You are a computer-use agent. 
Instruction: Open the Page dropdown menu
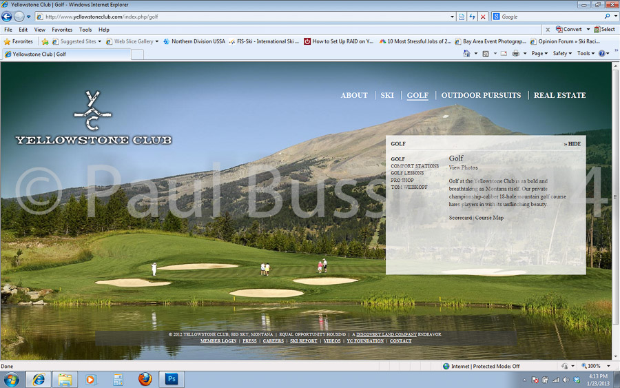(539, 53)
